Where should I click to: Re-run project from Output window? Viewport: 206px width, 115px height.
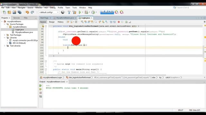(41, 86)
